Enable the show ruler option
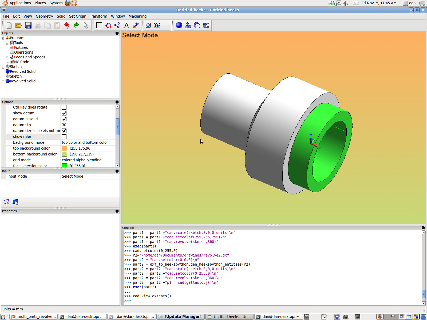The height and width of the screenshot is (320, 427). pos(64,137)
